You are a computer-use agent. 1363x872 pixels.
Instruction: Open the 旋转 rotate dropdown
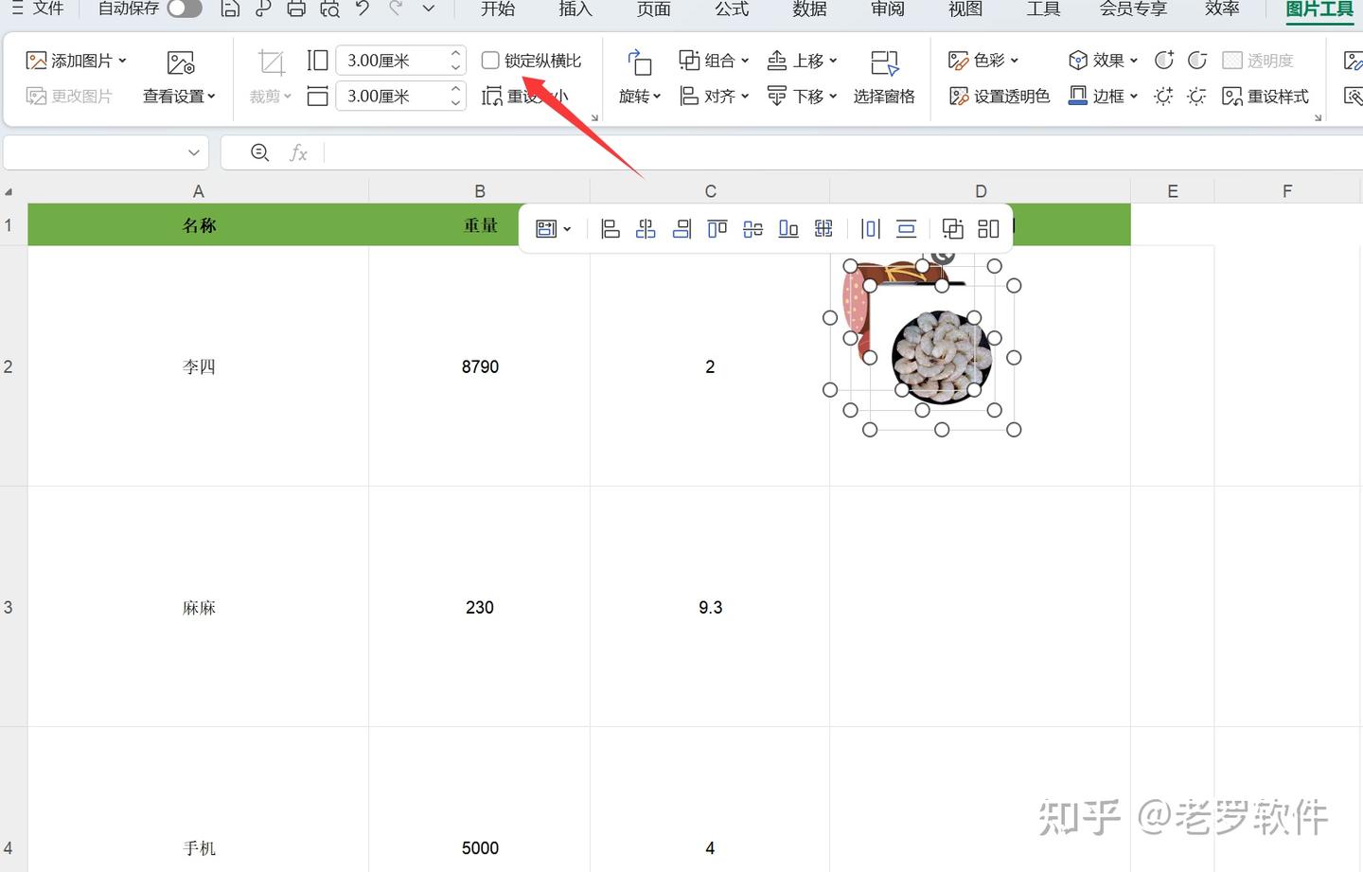(640, 96)
